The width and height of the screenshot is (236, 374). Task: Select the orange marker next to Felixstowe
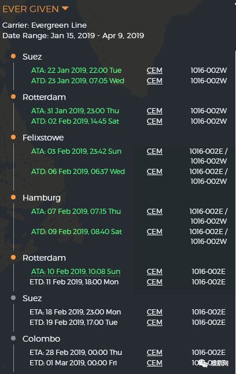pos(13,137)
